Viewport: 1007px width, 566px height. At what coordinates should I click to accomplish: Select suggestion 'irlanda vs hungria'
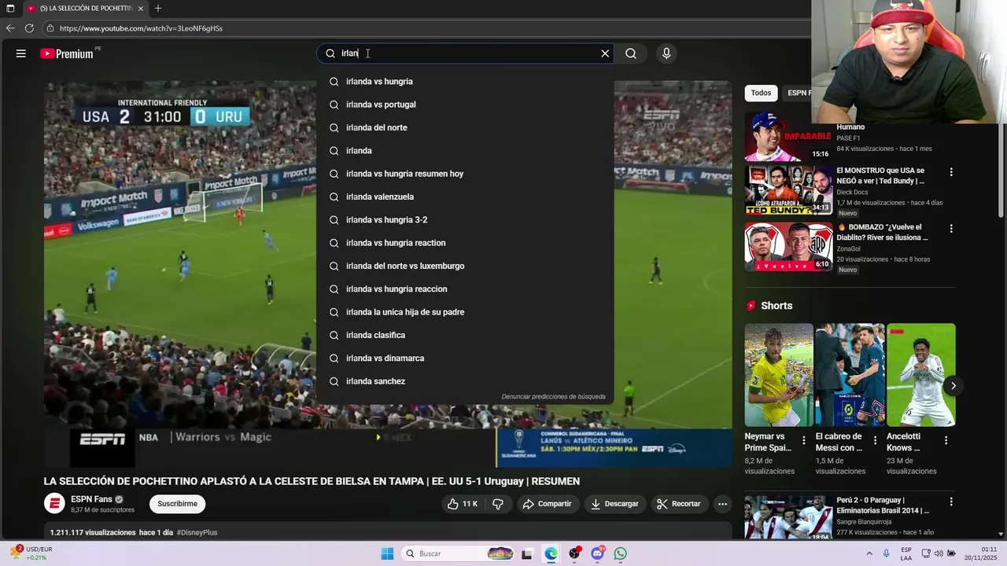click(x=465, y=82)
